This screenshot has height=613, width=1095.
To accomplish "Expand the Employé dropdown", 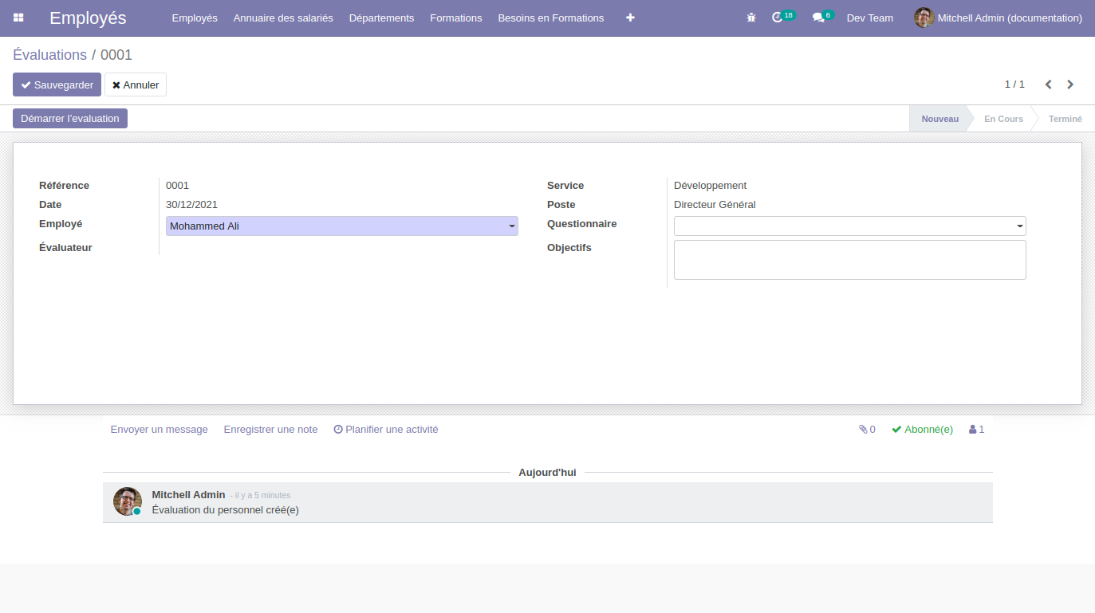I will [x=511, y=226].
